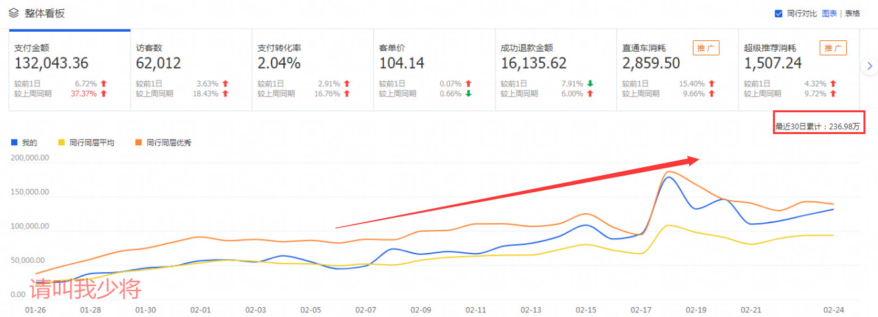This screenshot has width=878, height=317.
Task: Toggle 我的 series in chart legend
Action: tap(24, 143)
